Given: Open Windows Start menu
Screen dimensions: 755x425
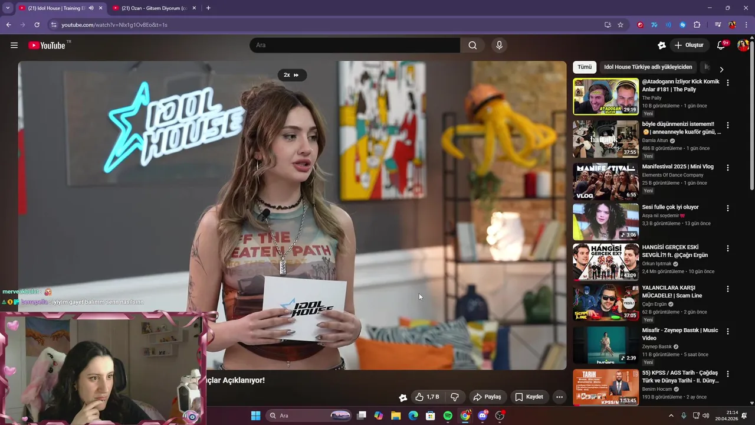Looking at the screenshot, I should pyautogui.click(x=255, y=416).
